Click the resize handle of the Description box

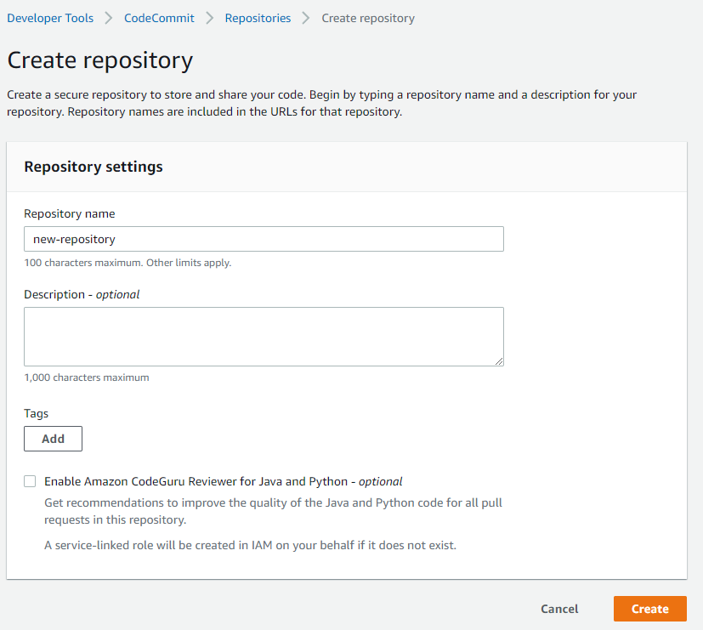pos(499,360)
